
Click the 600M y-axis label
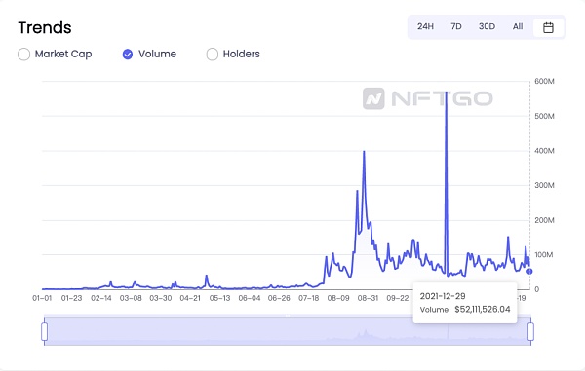pos(544,81)
